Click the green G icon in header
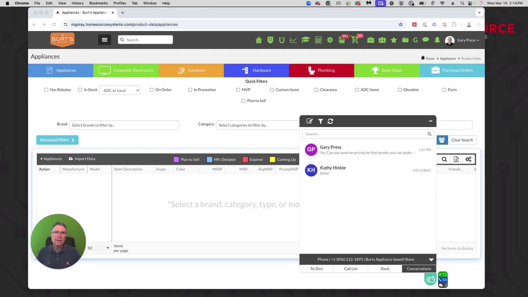528x297 pixels. pos(415,40)
